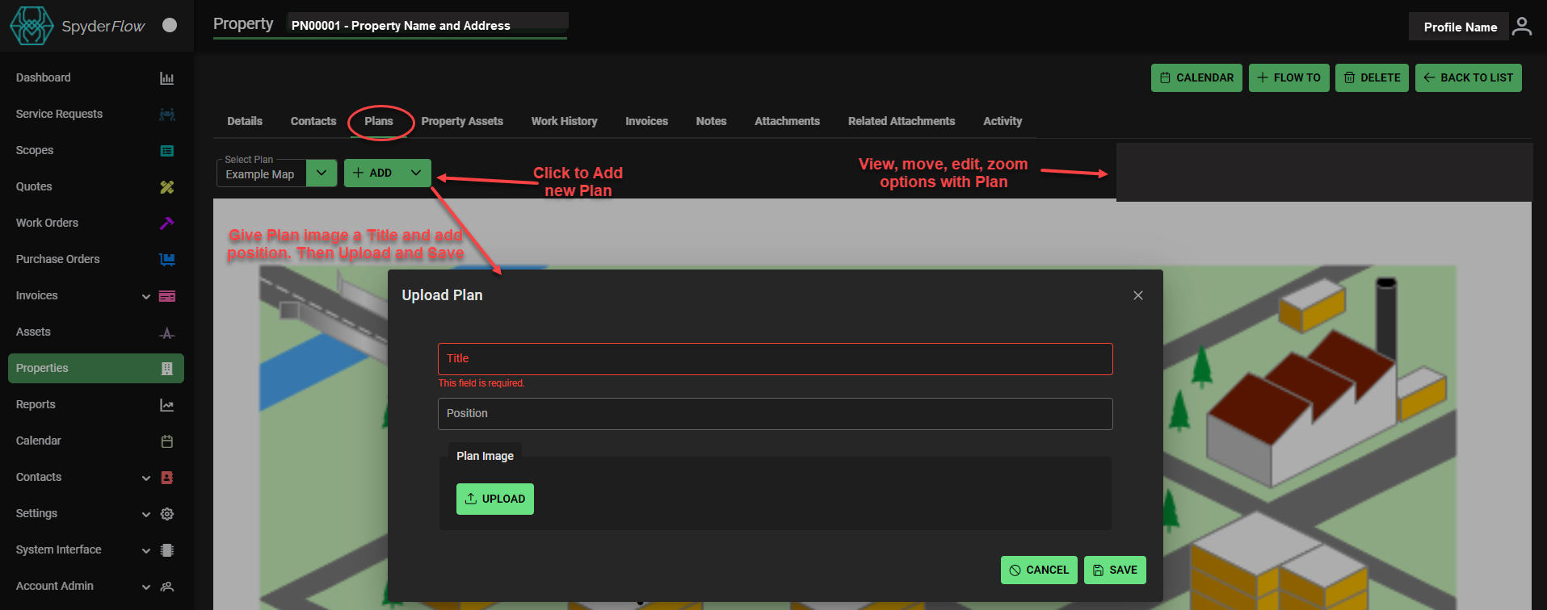Expand the ADD button dropdown chevron
Screen dimensions: 1547x610
pos(416,173)
